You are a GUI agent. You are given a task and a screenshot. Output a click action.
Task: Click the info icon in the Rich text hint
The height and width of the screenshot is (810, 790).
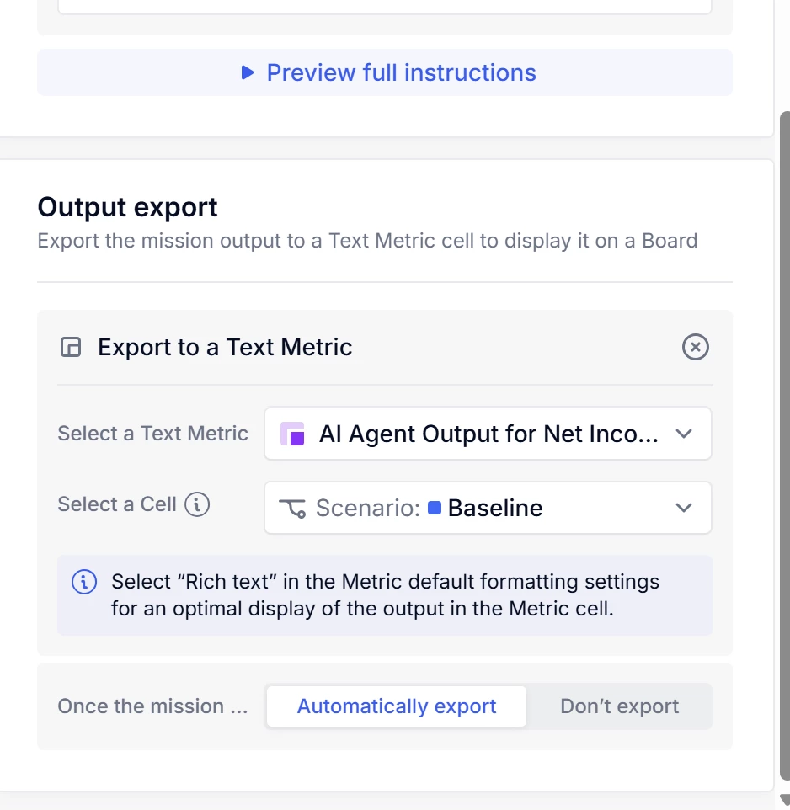83,582
